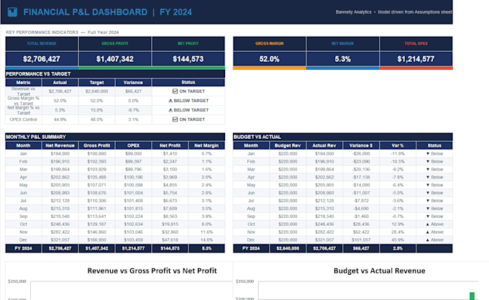The image size is (489, 300).
Task: Select the $101,057 Dec variance cell
Action: 361,240
